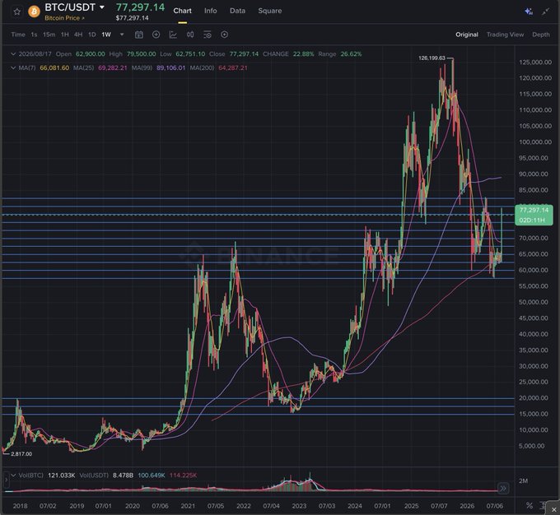Click the small X close icon at bottom right
The width and height of the screenshot is (560, 515).
[554, 509]
